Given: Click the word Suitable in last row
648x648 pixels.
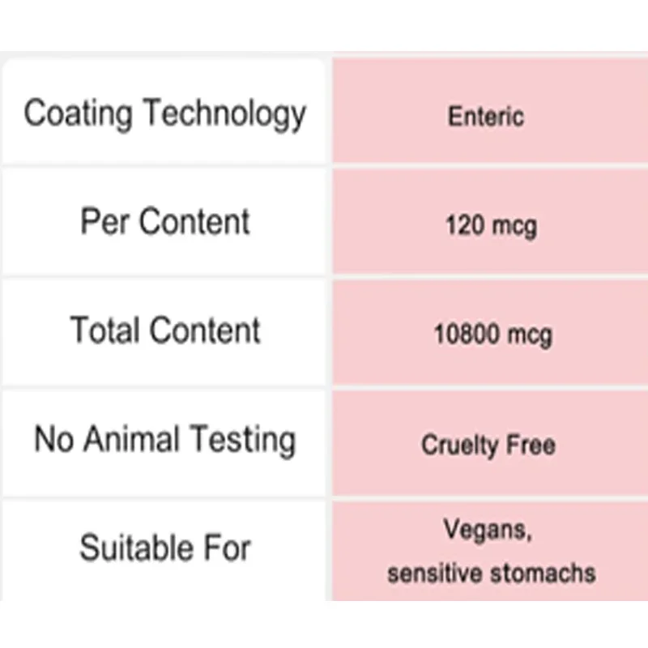Looking at the screenshot, I should (136, 548).
